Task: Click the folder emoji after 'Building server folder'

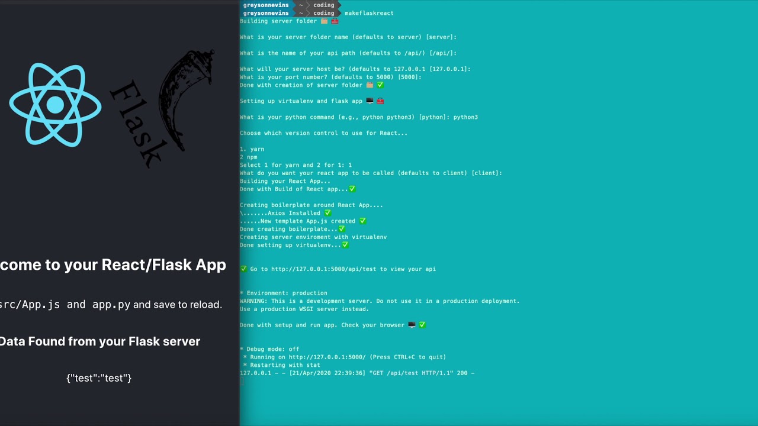Action: (x=324, y=21)
